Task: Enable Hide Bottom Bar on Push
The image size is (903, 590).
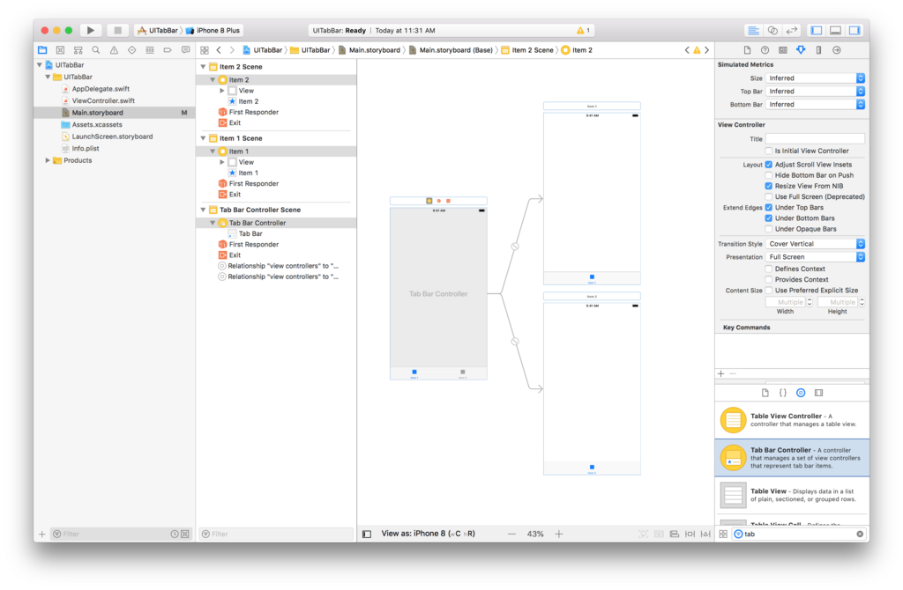Action: coord(769,175)
